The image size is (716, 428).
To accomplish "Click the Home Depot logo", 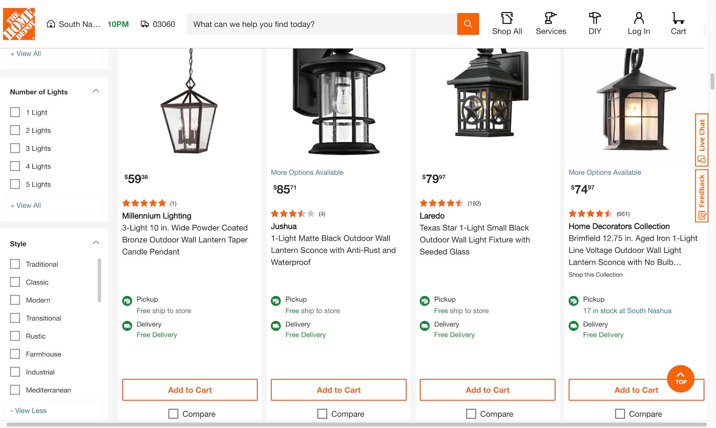I will click(x=19, y=24).
